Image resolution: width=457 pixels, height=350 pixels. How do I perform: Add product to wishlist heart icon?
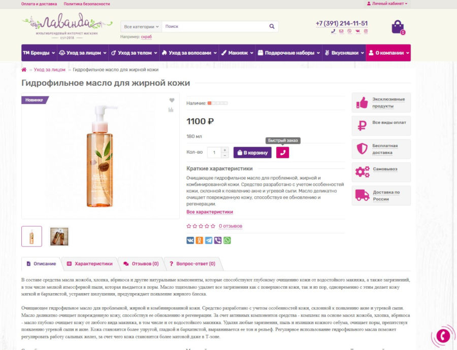(x=172, y=100)
